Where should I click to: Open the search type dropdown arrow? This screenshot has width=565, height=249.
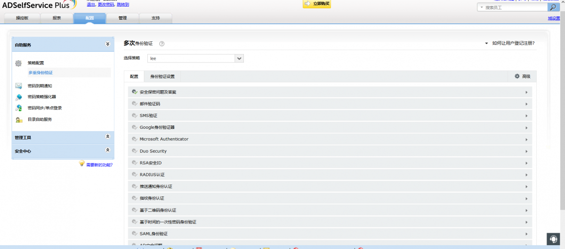[x=481, y=8]
